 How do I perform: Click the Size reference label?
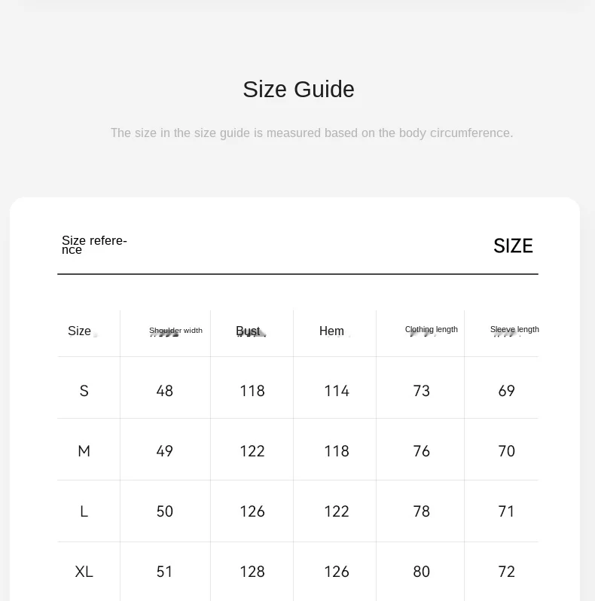(x=94, y=245)
